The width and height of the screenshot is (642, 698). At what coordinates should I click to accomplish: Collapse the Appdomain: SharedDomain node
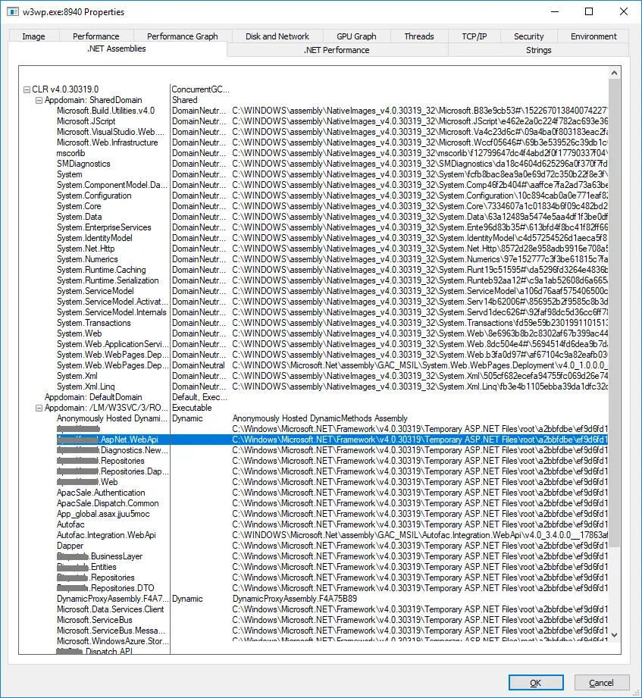click(39, 100)
